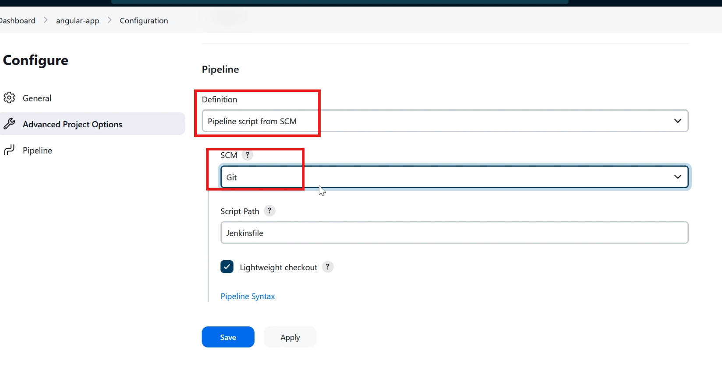
Task: Select Pipeline in the sidebar
Action: click(x=37, y=150)
